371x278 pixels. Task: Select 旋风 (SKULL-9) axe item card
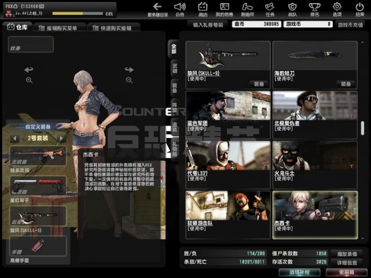(228, 65)
